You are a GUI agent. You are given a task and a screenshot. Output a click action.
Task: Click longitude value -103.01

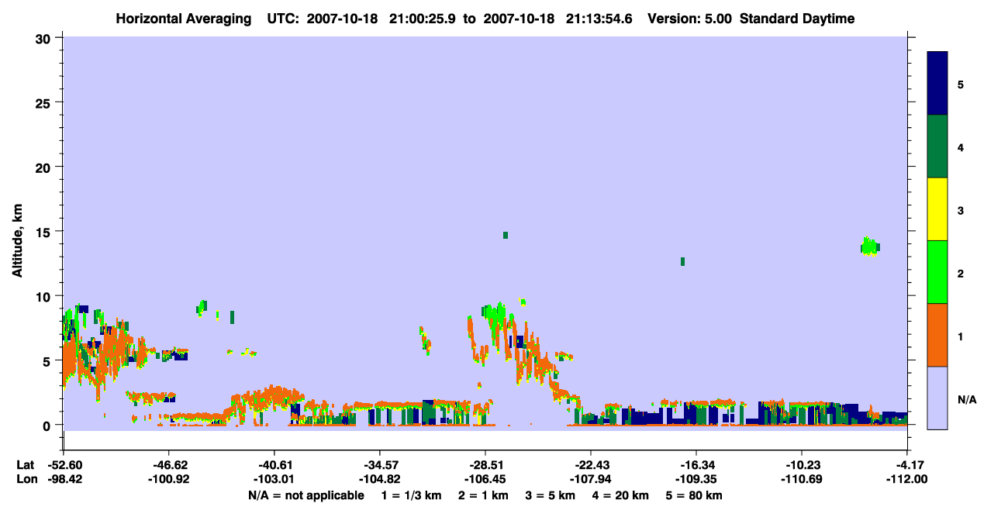tap(274, 480)
